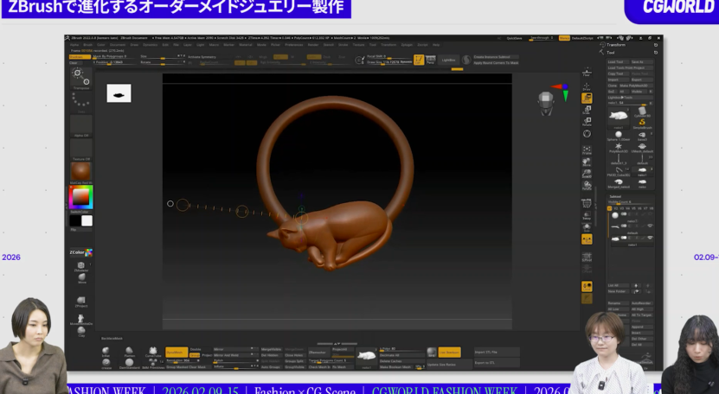Open the ZColor plugin icon
This screenshot has height=394, width=719.
point(80,252)
